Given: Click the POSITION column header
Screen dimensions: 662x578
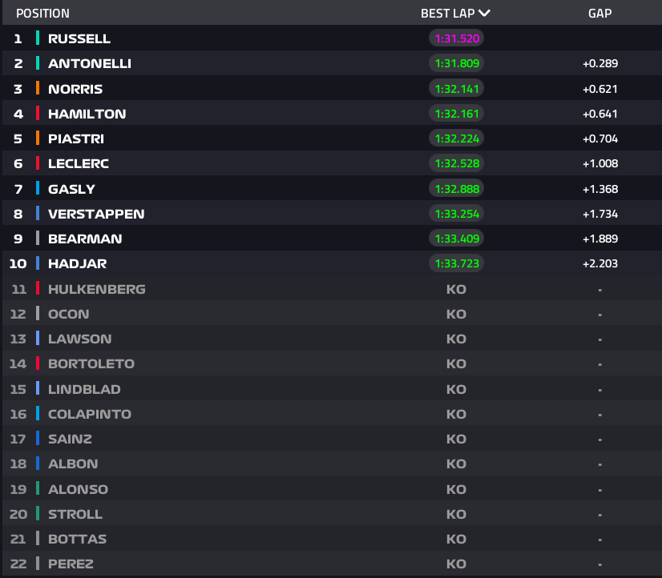Looking at the screenshot, I should [42, 13].
